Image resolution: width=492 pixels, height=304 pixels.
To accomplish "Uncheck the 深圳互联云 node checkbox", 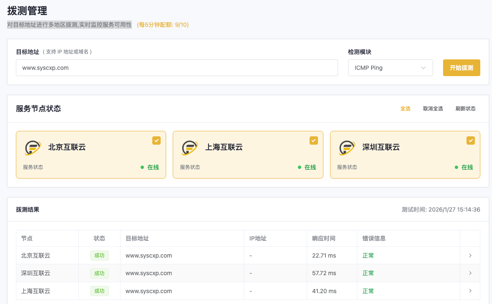I will click(x=470, y=141).
